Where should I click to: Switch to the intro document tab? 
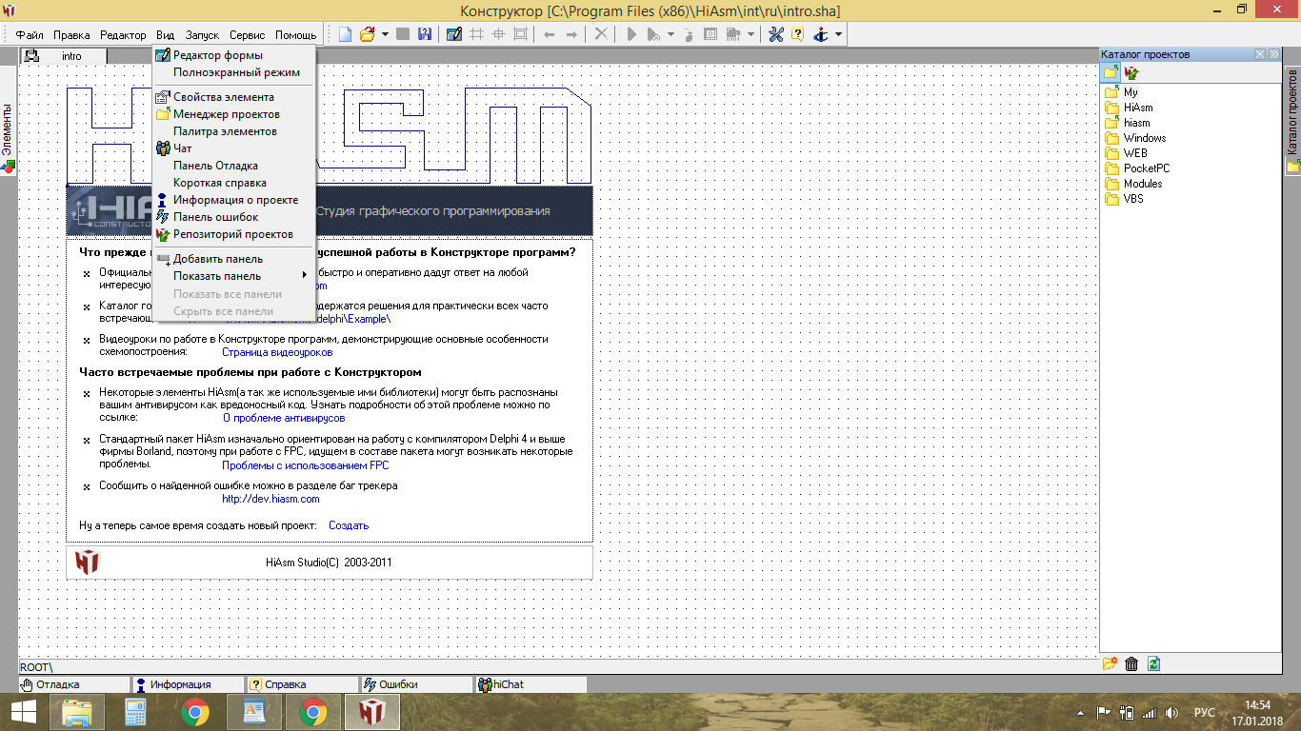pyautogui.click(x=63, y=56)
